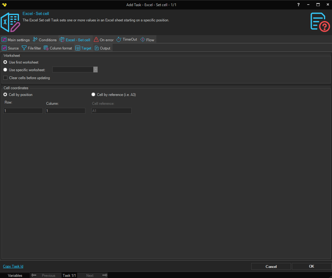
Task: Click the Copy Task Id link
Action: point(13,266)
